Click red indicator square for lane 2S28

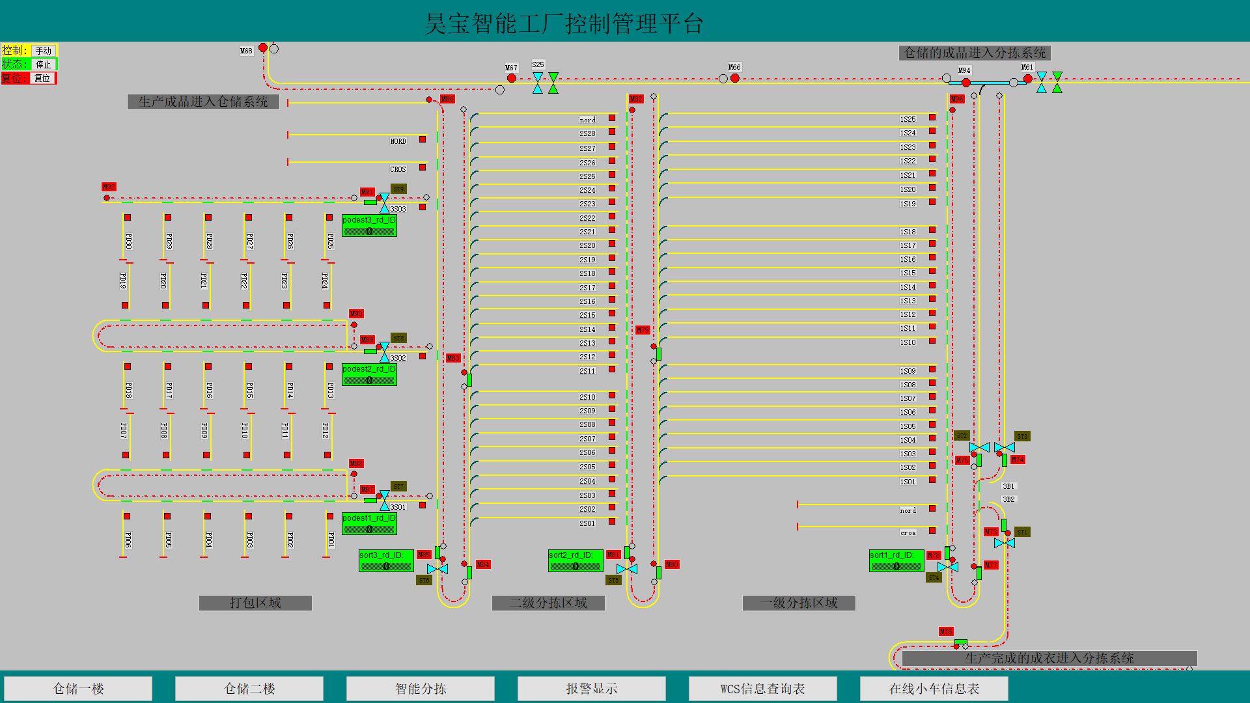click(612, 132)
